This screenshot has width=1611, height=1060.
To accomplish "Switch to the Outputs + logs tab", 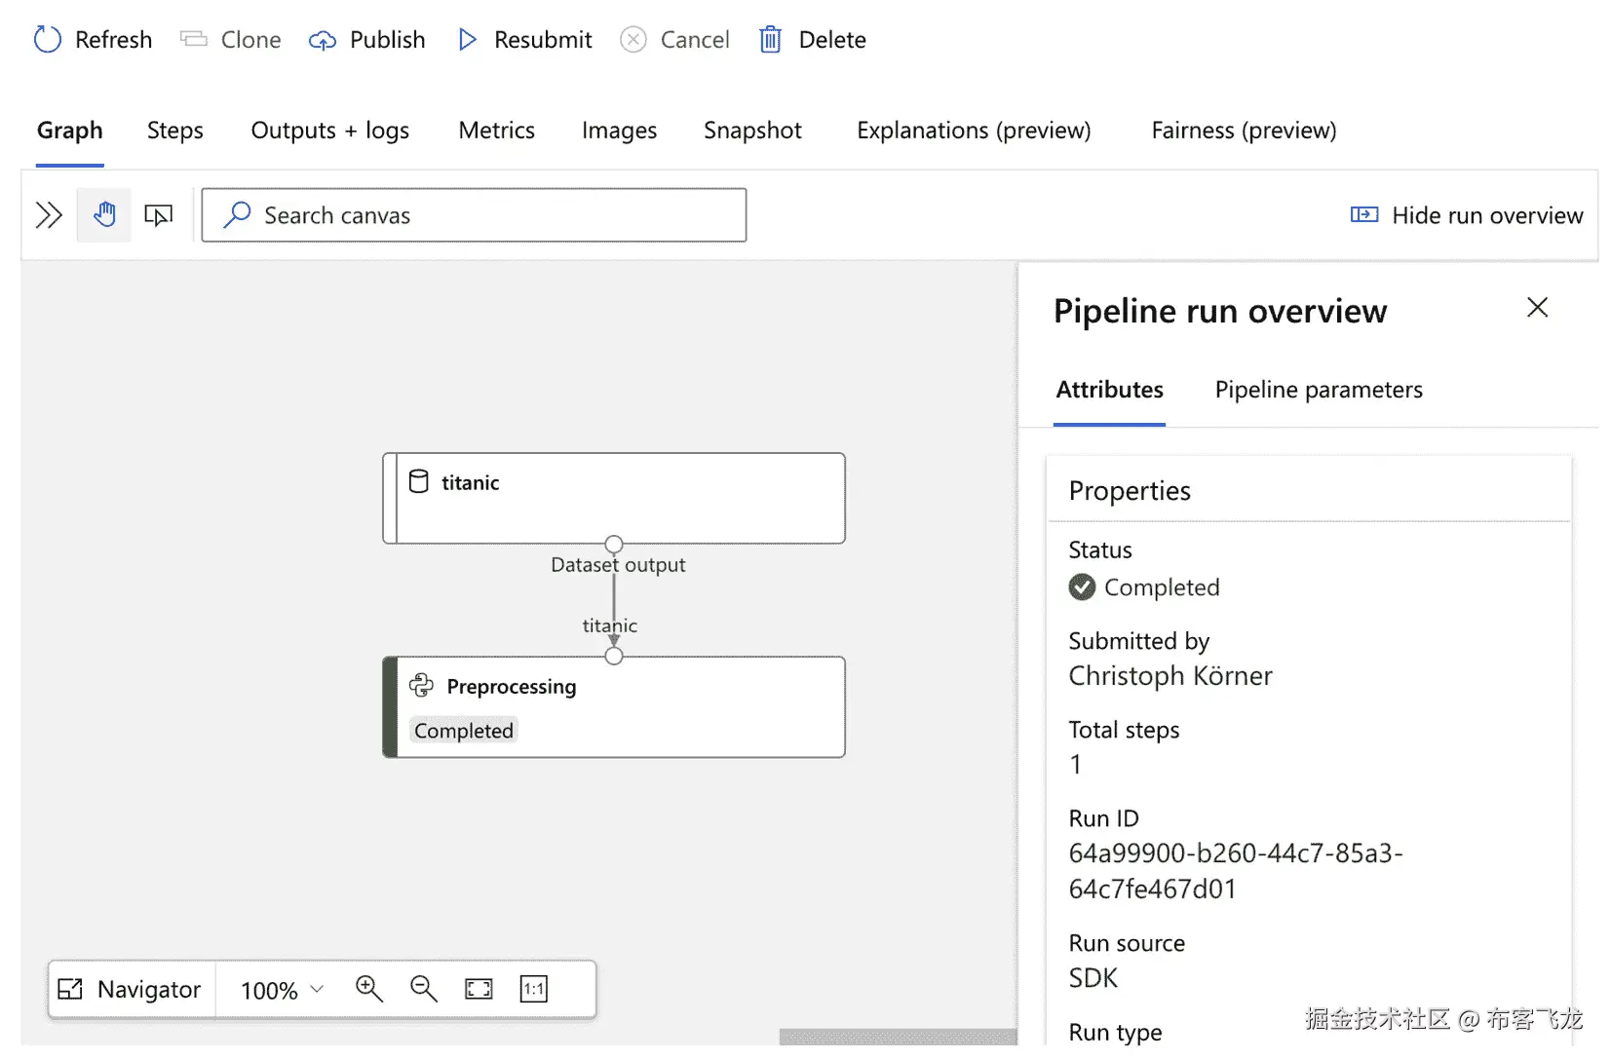I will coord(329,131).
